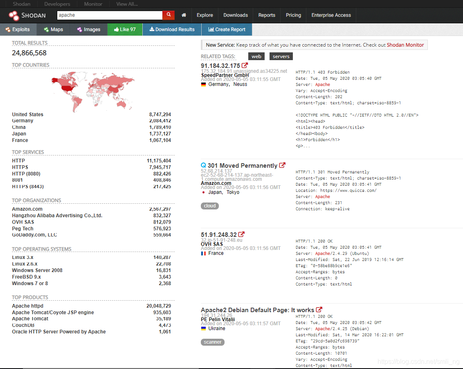Click the red search magnifier button
This screenshot has width=463, height=369.
tap(169, 15)
